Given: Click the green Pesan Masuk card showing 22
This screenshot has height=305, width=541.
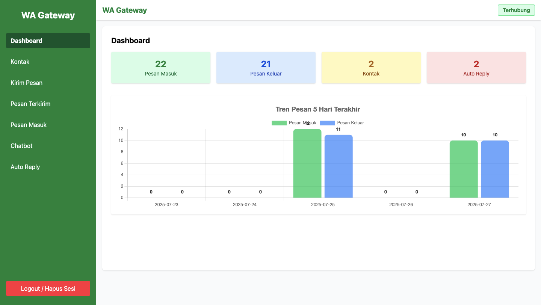Looking at the screenshot, I should 161,68.
